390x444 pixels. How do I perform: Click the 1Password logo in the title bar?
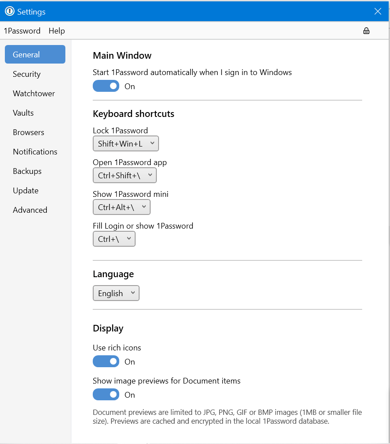click(10, 11)
